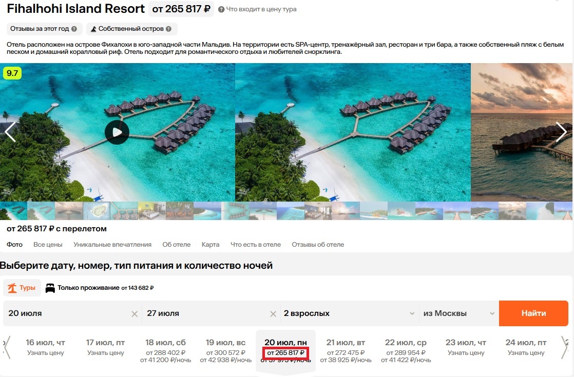
Task: Switch to Туры mode
Action: tap(22, 288)
